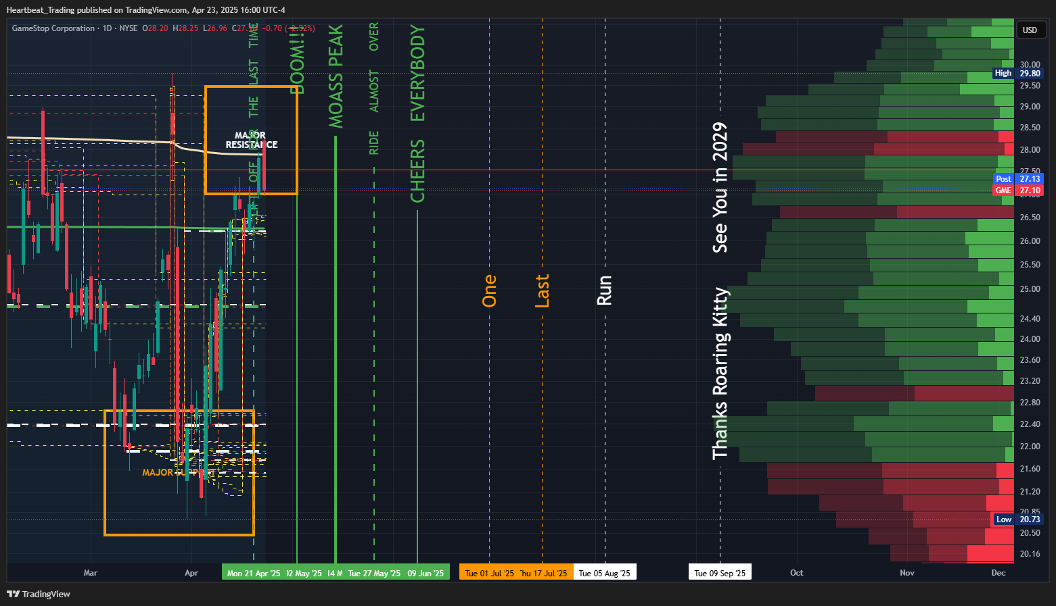Select the 09 Jun '25 date marker
Screen dimensions: 1056x606
click(x=426, y=573)
